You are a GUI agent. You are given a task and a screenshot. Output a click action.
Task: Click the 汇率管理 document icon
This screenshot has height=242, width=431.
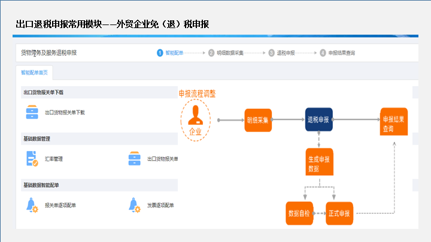coord(32,158)
